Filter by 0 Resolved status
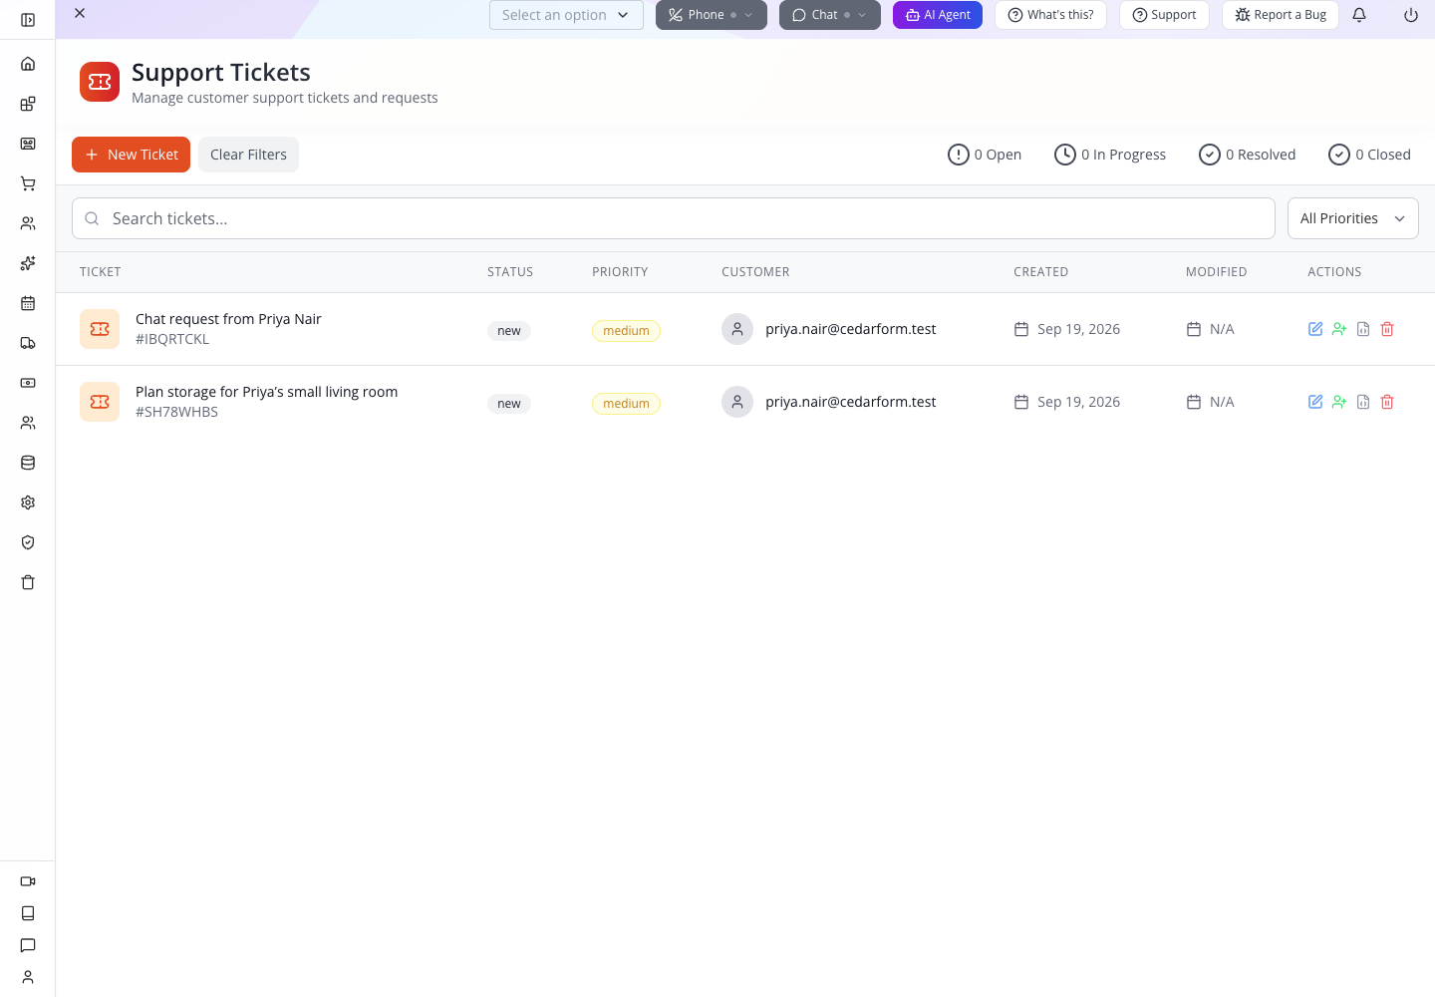 1247,155
